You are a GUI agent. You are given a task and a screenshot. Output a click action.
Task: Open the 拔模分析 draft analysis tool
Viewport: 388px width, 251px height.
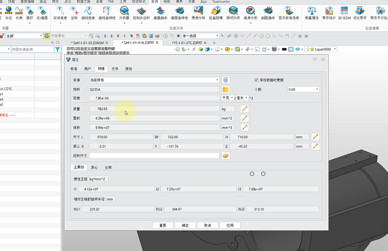(x=233, y=13)
